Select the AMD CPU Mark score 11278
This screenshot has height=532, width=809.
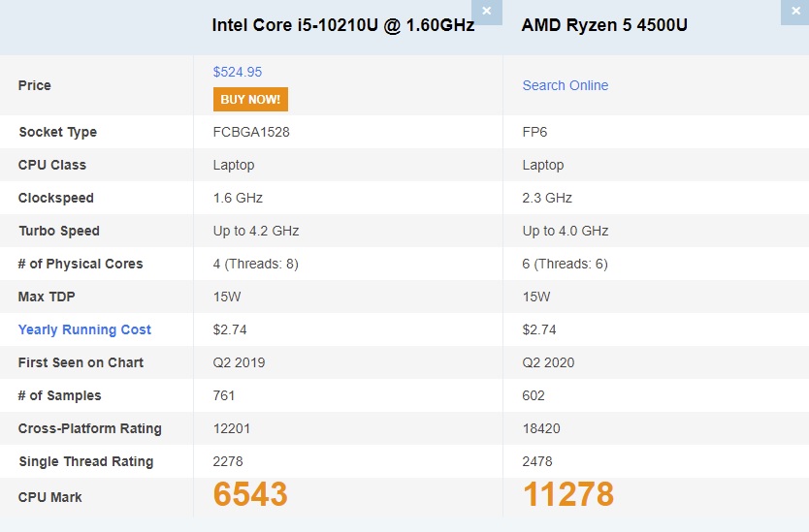(x=567, y=494)
